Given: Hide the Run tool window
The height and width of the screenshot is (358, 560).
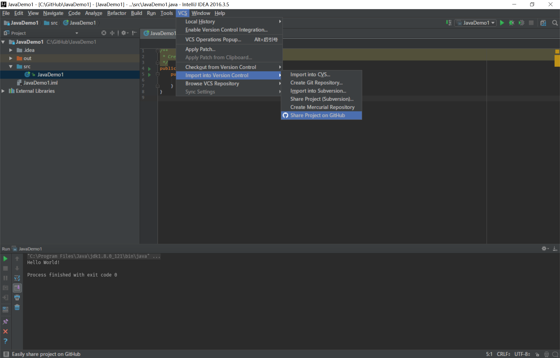Looking at the screenshot, I should pos(555,249).
